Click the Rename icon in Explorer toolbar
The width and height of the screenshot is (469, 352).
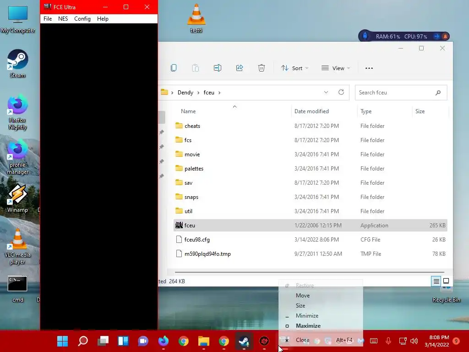coord(218,68)
